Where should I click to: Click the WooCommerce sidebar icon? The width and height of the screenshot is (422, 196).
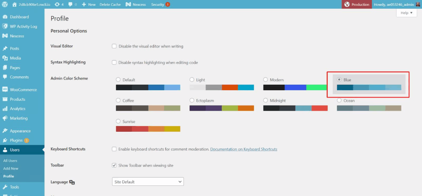[x=5, y=89]
